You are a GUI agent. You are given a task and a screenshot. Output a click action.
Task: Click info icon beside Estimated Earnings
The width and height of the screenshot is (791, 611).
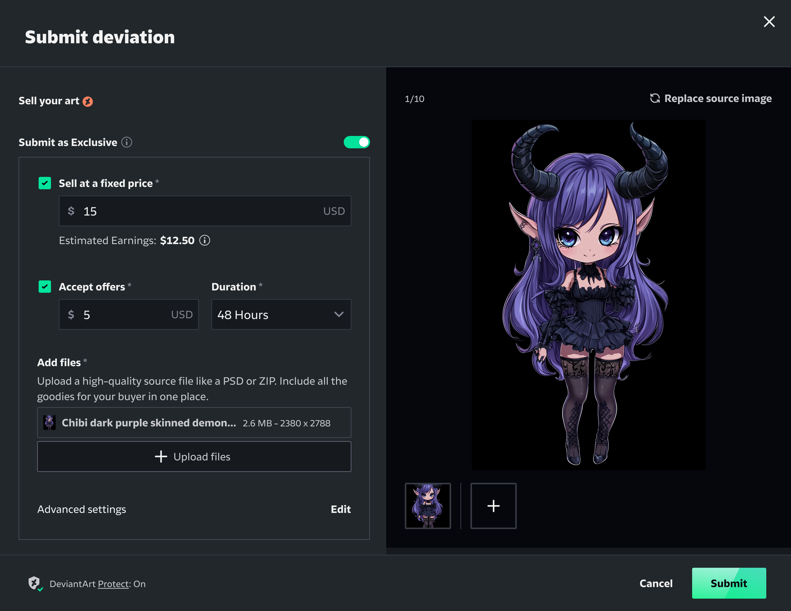point(205,240)
